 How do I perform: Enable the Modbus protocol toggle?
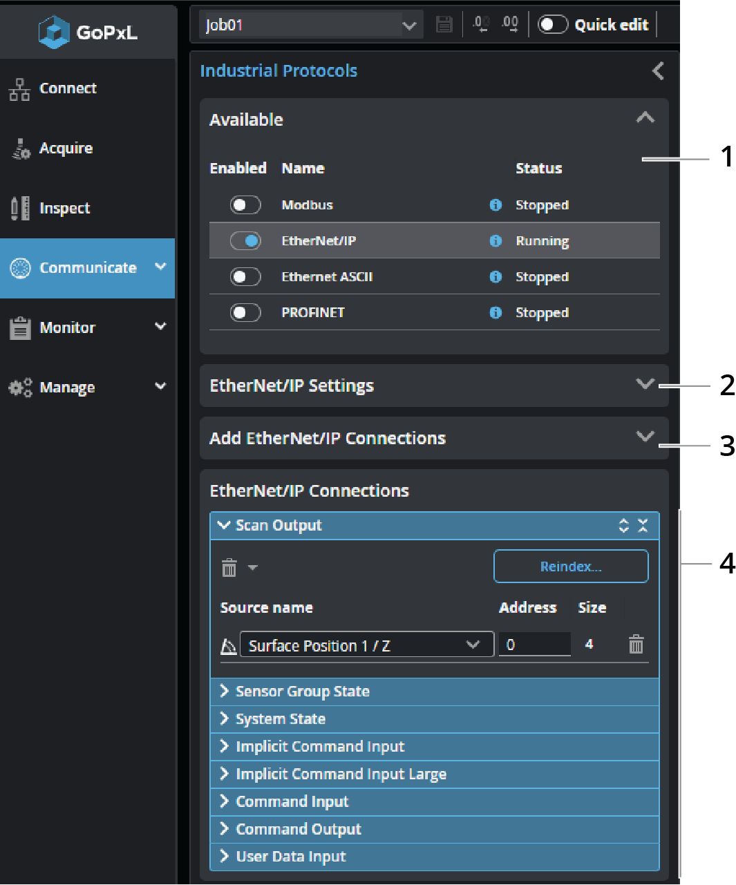(x=245, y=205)
